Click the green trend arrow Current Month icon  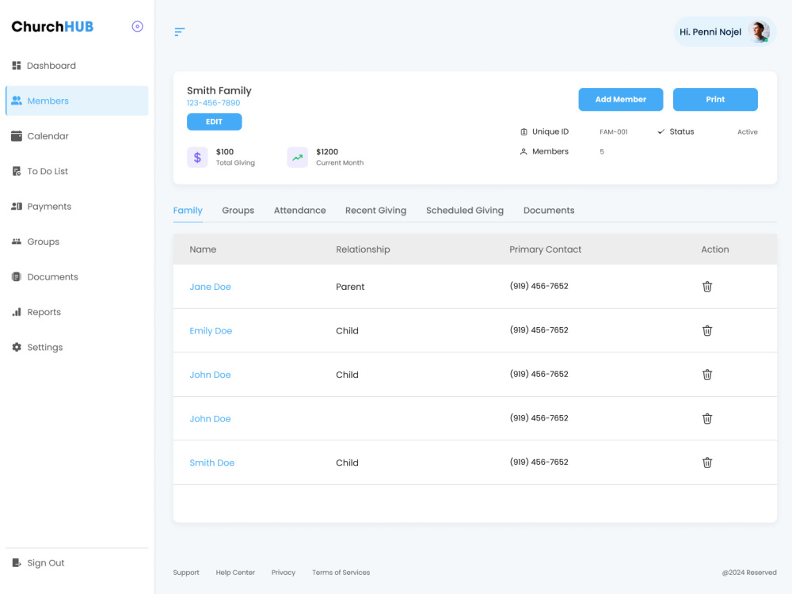tap(298, 157)
